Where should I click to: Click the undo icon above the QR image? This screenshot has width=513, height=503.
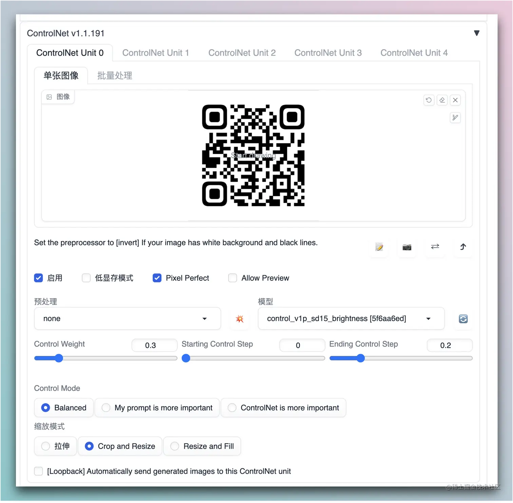click(x=429, y=100)
